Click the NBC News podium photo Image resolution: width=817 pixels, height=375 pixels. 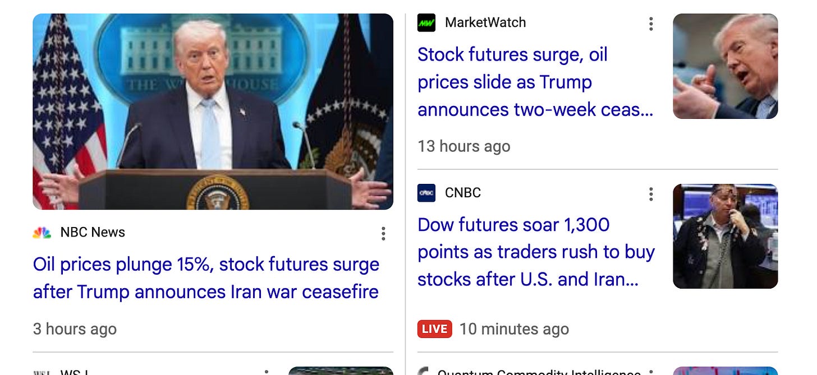coord(213,112)
